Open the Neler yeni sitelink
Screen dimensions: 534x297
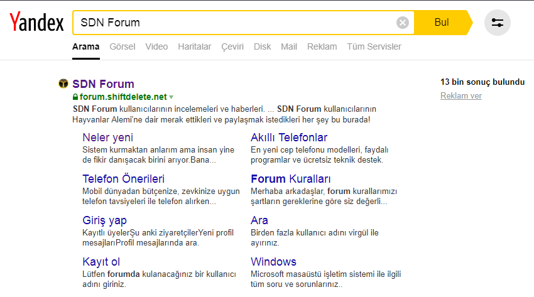[x=107, y=138]
